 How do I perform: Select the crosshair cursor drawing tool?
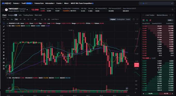4,23
